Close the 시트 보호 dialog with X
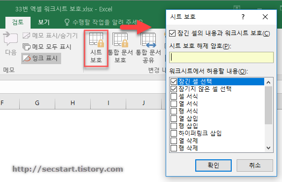This screenshot has height=182, width=282. 265,17
